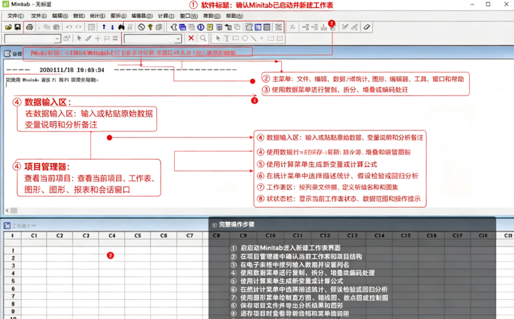Image resolution: width=514 pixels, height=319 pixels.
Task: Select column header C7
Action: 190,235
